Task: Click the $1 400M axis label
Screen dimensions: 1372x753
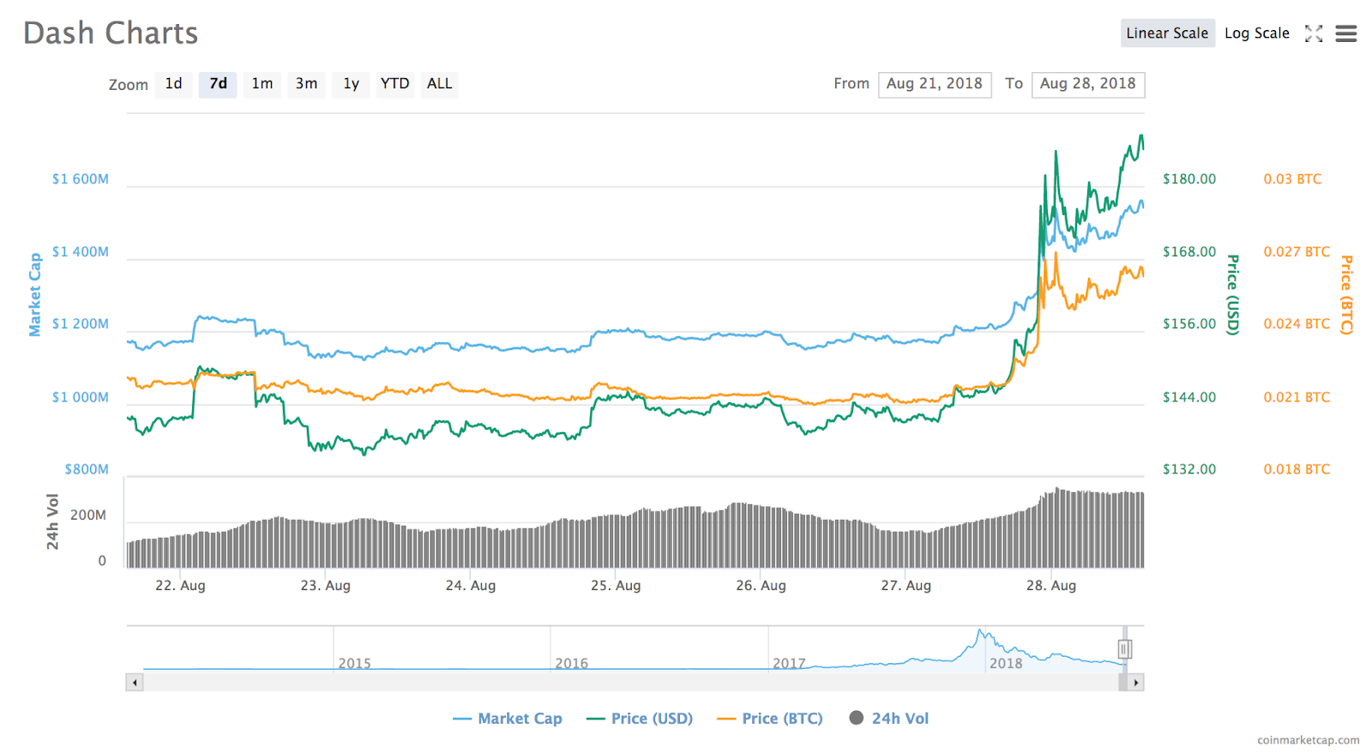Action: [x=81, y=252]
